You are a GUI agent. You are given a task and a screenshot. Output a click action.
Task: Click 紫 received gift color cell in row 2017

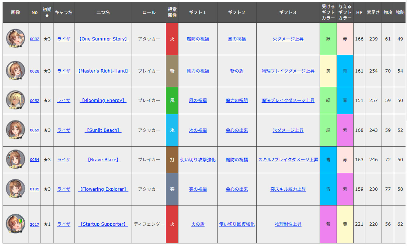coord(328,224)
